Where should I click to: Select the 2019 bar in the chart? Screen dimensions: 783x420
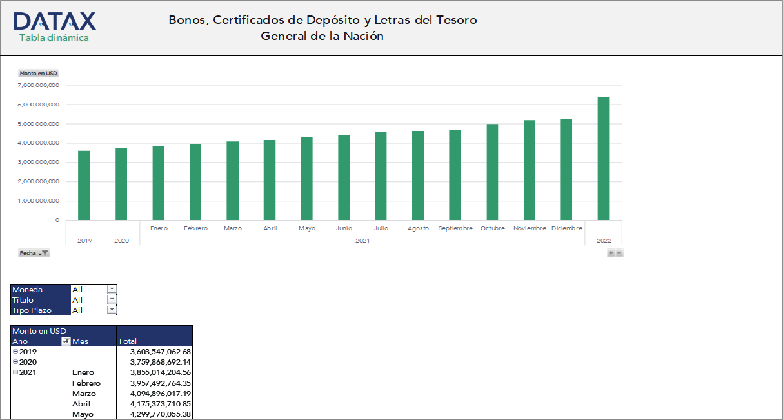(83, 184)
